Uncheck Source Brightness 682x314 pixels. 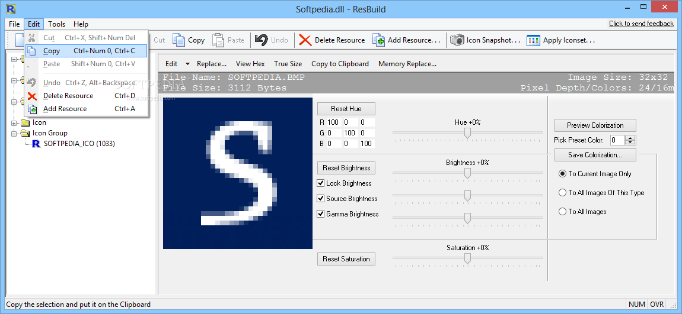321,198
